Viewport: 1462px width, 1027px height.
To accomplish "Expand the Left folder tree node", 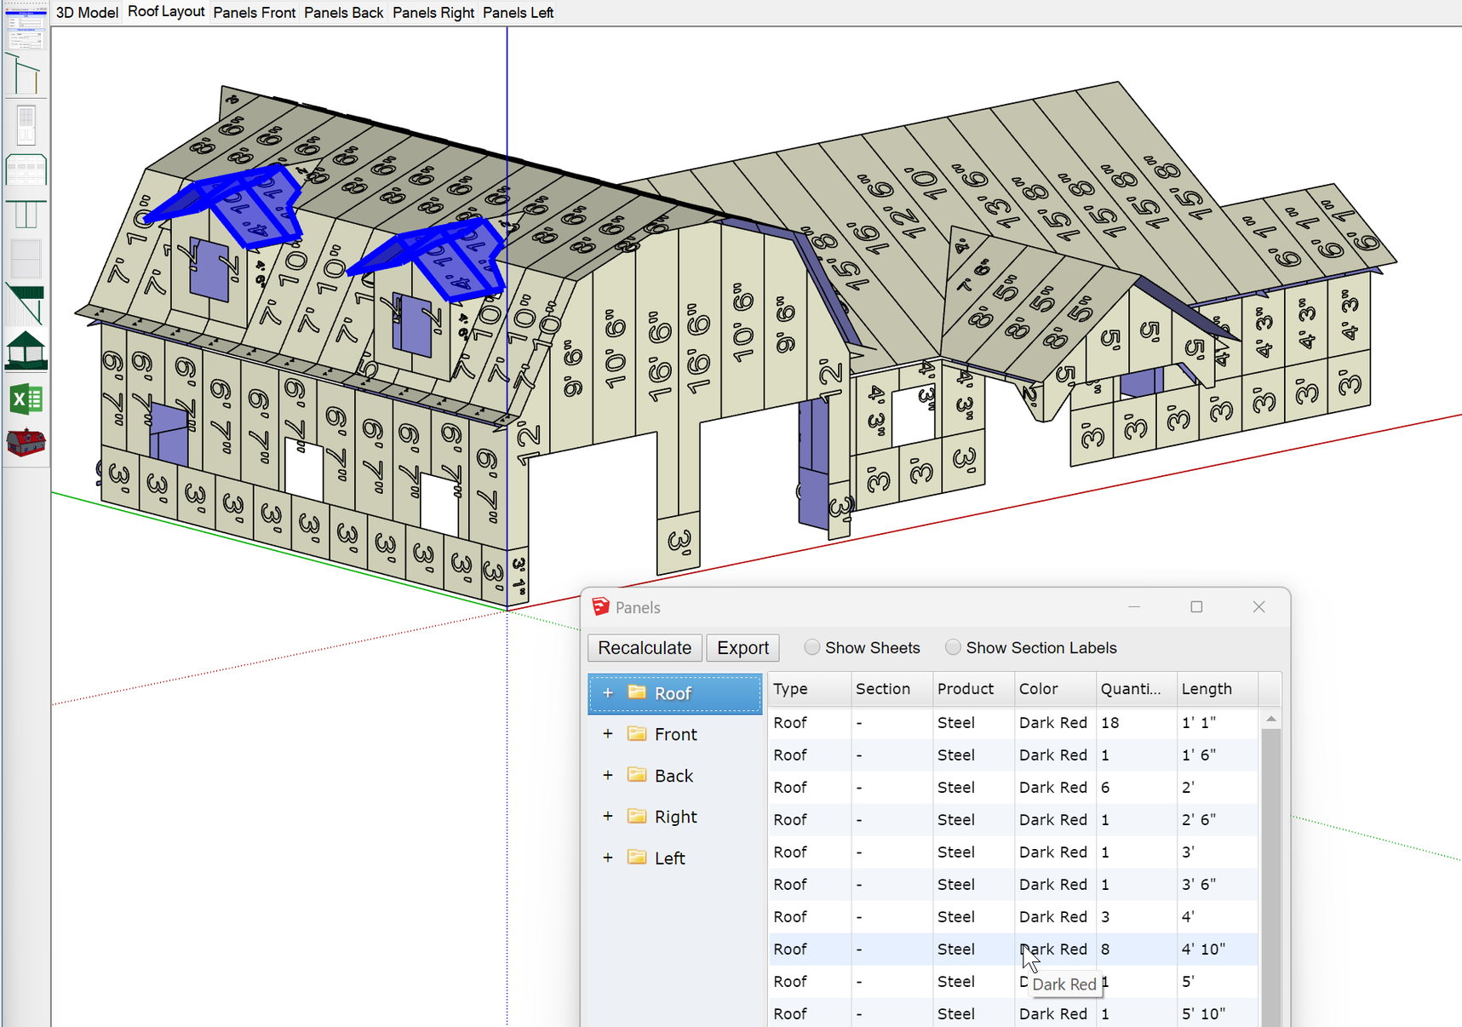I will tap(608, 858).
